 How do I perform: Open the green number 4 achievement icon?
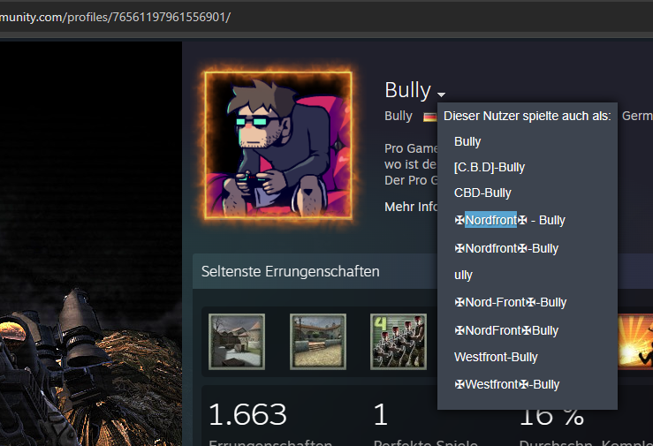pyautogui.click(x=399, y=342)
